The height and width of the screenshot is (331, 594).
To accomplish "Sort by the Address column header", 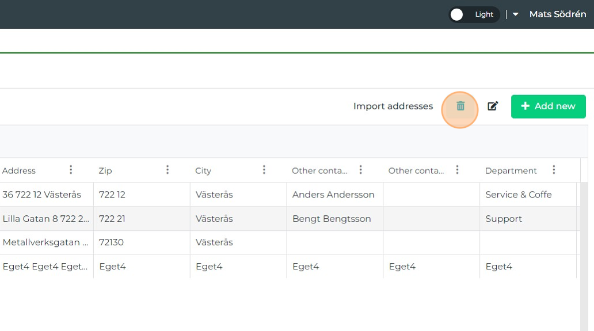I will (19, 171).
